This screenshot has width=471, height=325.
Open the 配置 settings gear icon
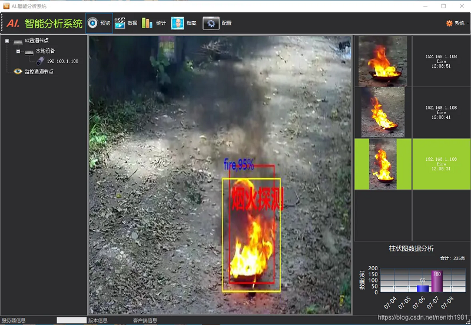(211, 23)
